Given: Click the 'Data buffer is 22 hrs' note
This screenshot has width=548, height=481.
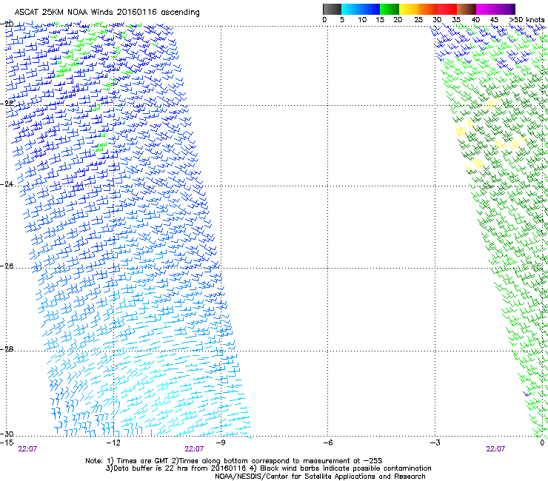Looking at the screenshot, I should tap(157, 468).
